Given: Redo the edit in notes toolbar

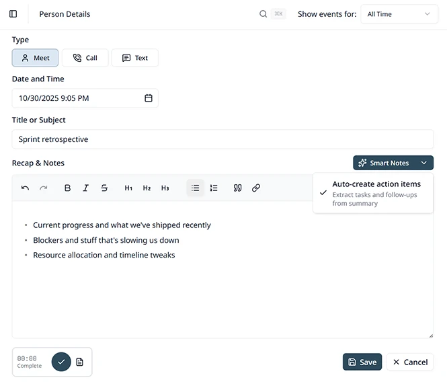Looking at the screenshot, I should 43,188.
